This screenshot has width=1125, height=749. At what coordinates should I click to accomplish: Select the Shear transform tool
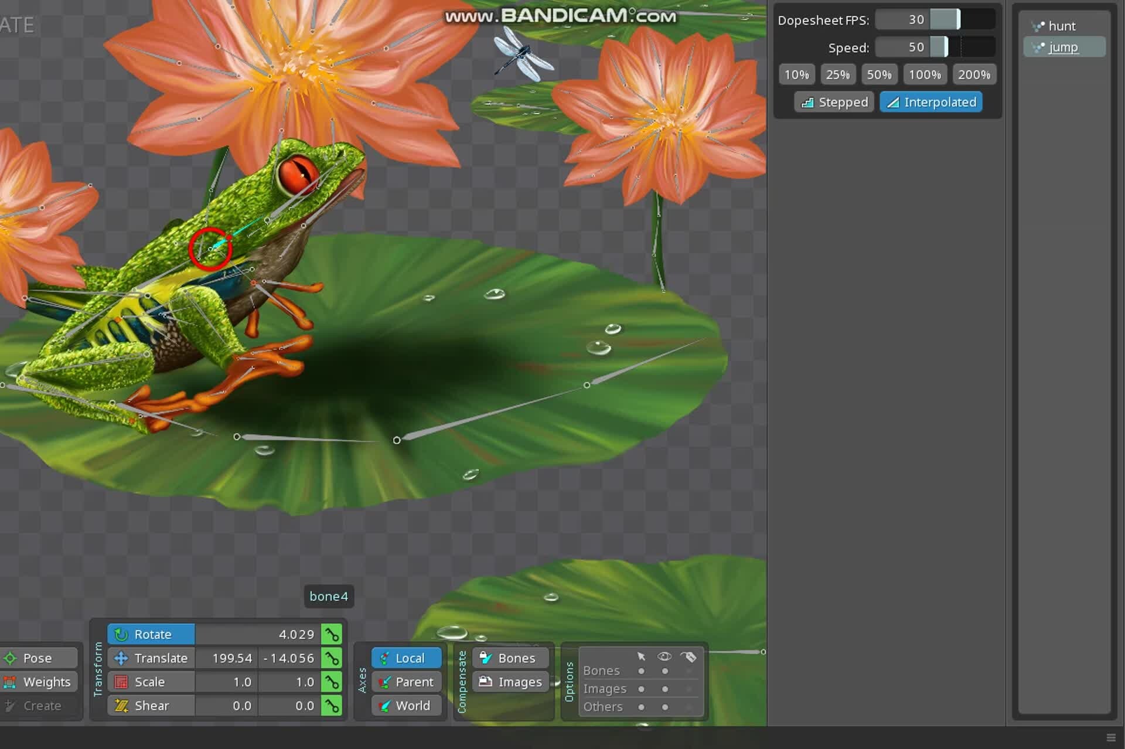coord(151,706)
